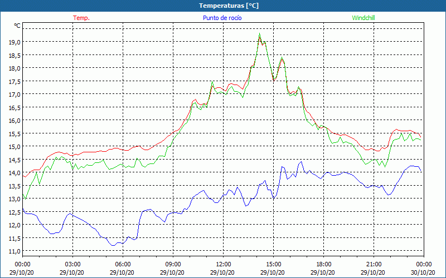Screen dimensions: 446x278
Task: Click the 18,0 y-axis value
Action: point(14,68)
